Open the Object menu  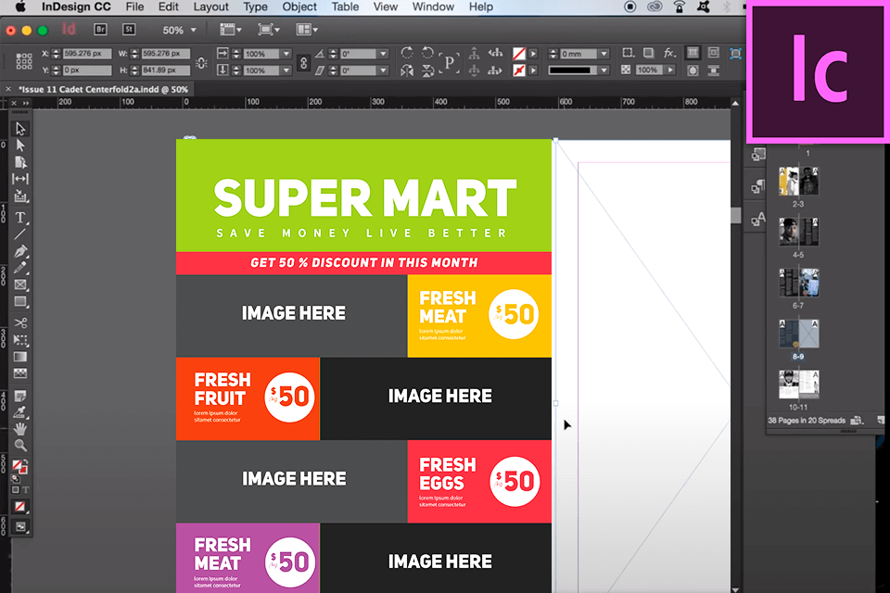click(x=299, y=6)
